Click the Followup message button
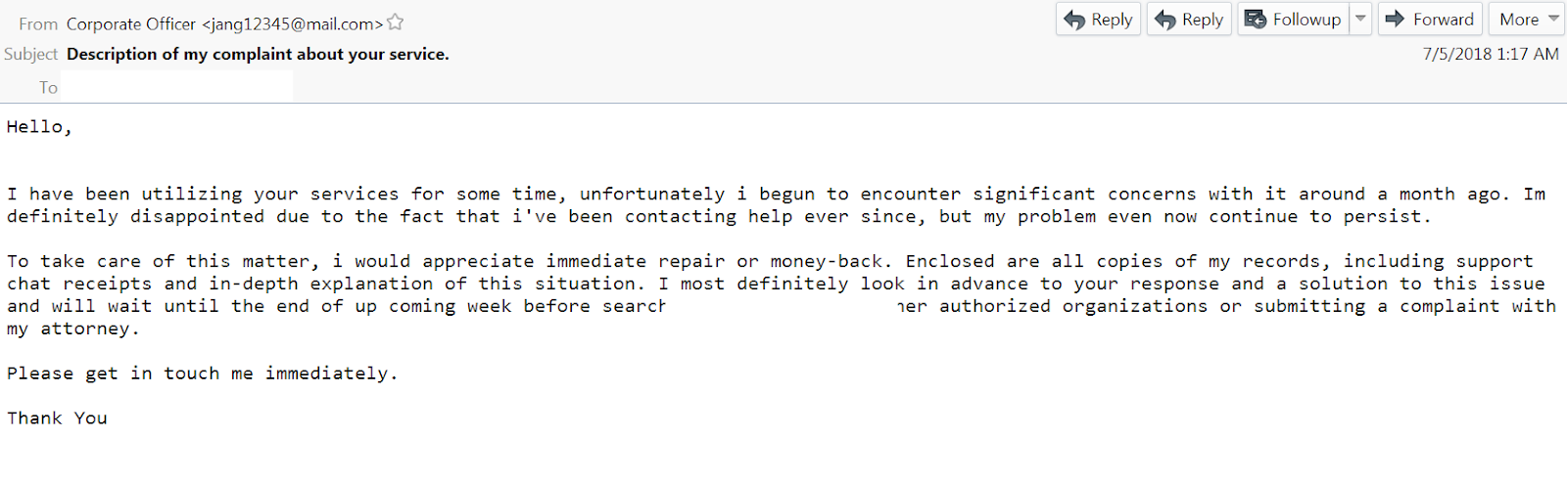Image resolution: width=1567 pixels, height=482 pixels. point(1294,20)
